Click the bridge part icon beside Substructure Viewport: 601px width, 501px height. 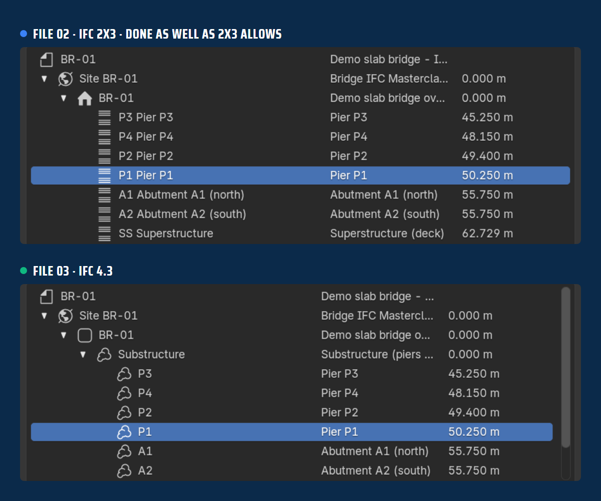coord(104,355)
